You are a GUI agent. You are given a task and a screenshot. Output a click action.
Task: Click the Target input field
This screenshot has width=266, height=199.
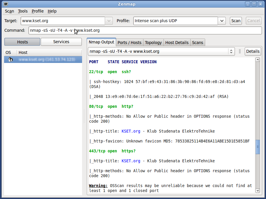63,21
